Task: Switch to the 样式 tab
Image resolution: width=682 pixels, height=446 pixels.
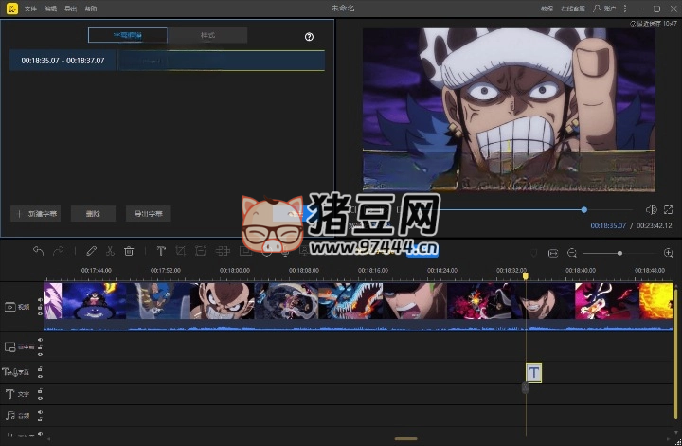Action: click(207, 35)
